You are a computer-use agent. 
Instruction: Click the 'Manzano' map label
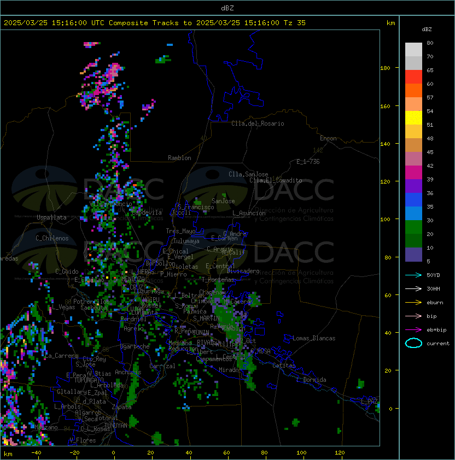(x=46, y=427)
